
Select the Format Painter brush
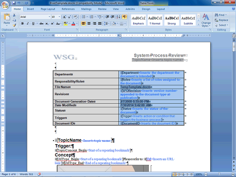[14, 25]
